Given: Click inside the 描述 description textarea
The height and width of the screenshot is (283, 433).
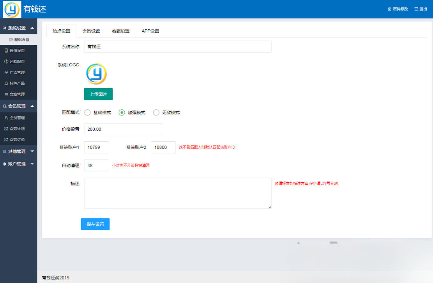Looking at the screenshot, I should coord(177,193).
